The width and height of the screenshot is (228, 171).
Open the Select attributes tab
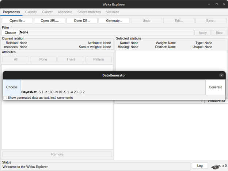[x=89, y=12]
